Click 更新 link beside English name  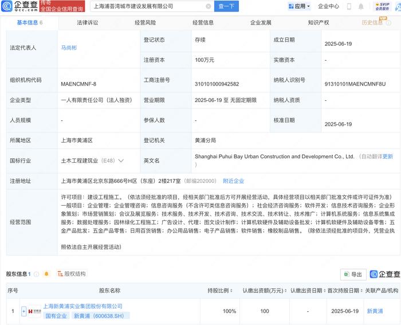387,156
